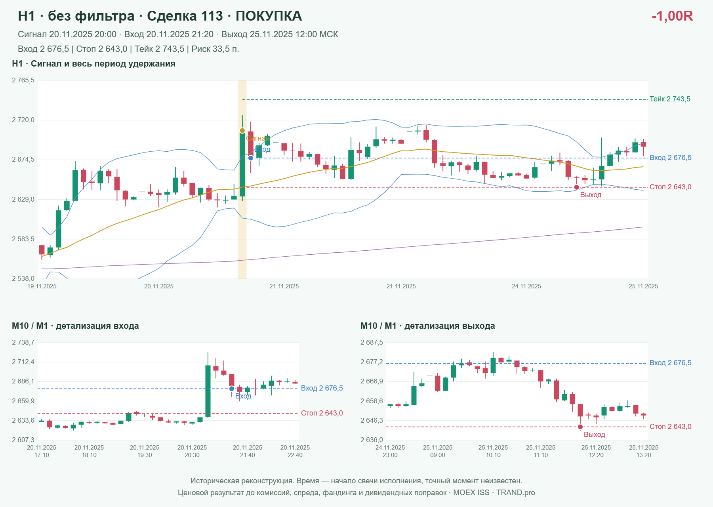The image size is (713, 507).
Task: Click the trade title H1 · без фильтра · Сделка 113
Action: 160,16
